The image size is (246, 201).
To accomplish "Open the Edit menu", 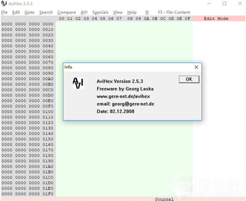I will (x=16, y=12).
